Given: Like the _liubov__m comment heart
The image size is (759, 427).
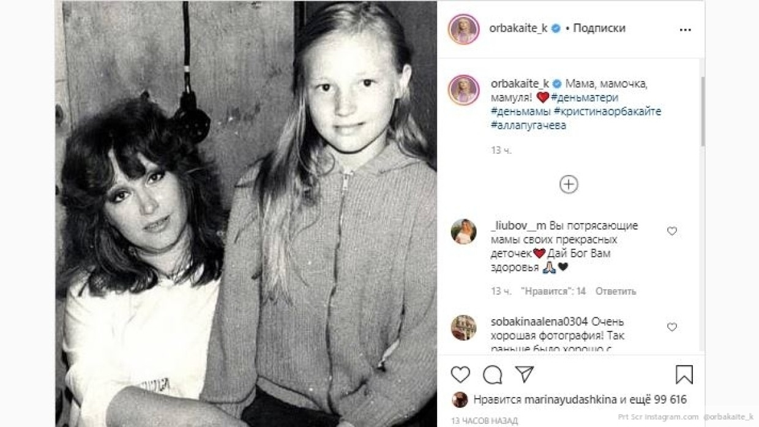Looking at the screenshot, I should [x=672, y=231].
